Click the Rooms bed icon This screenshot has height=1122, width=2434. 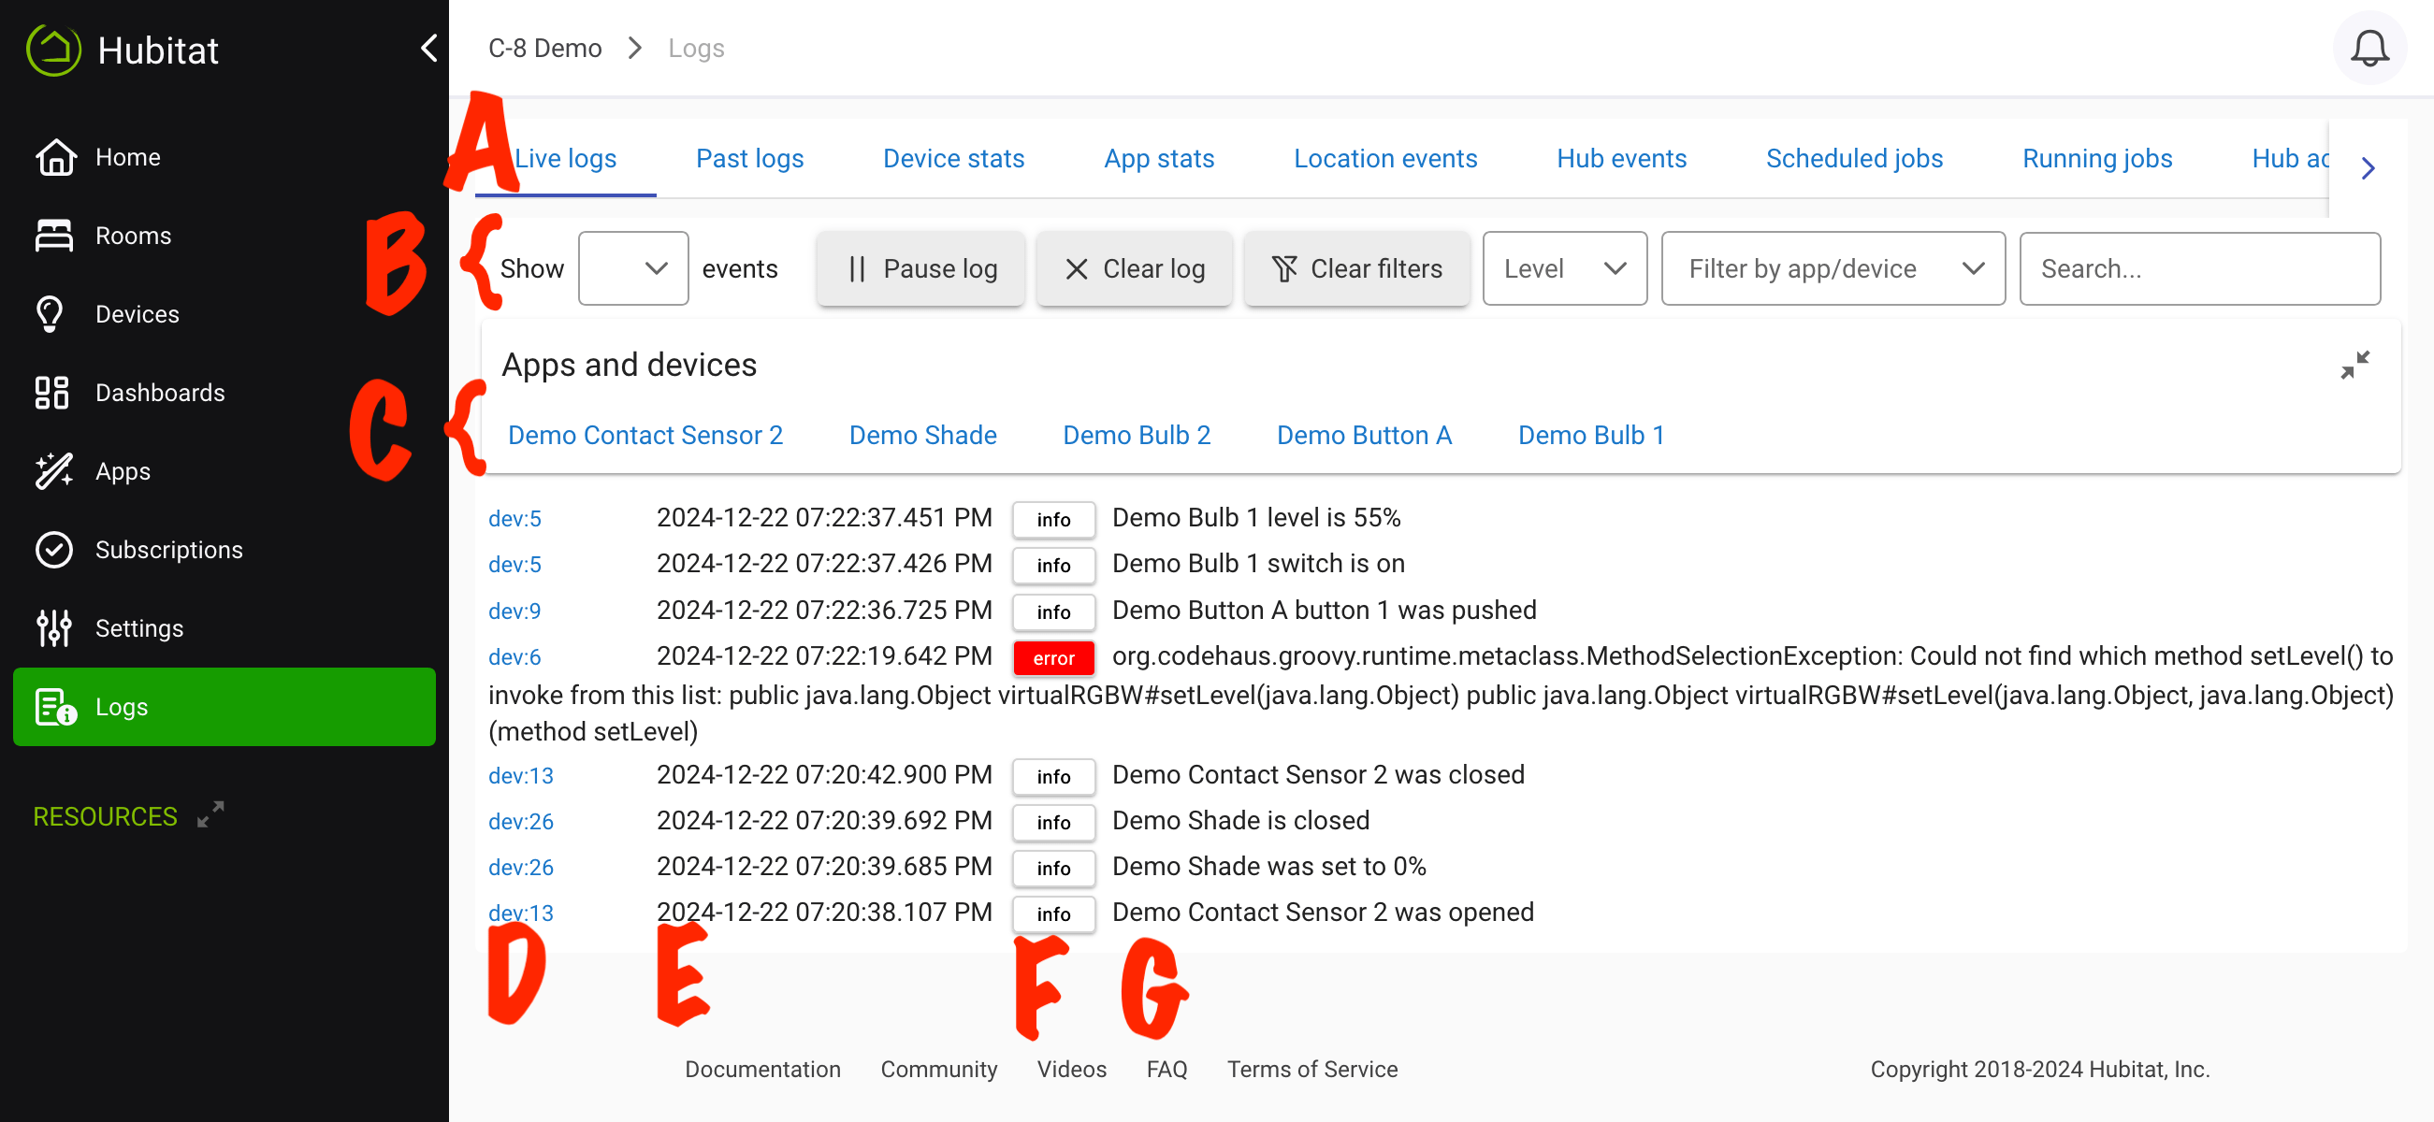(54, 236)
